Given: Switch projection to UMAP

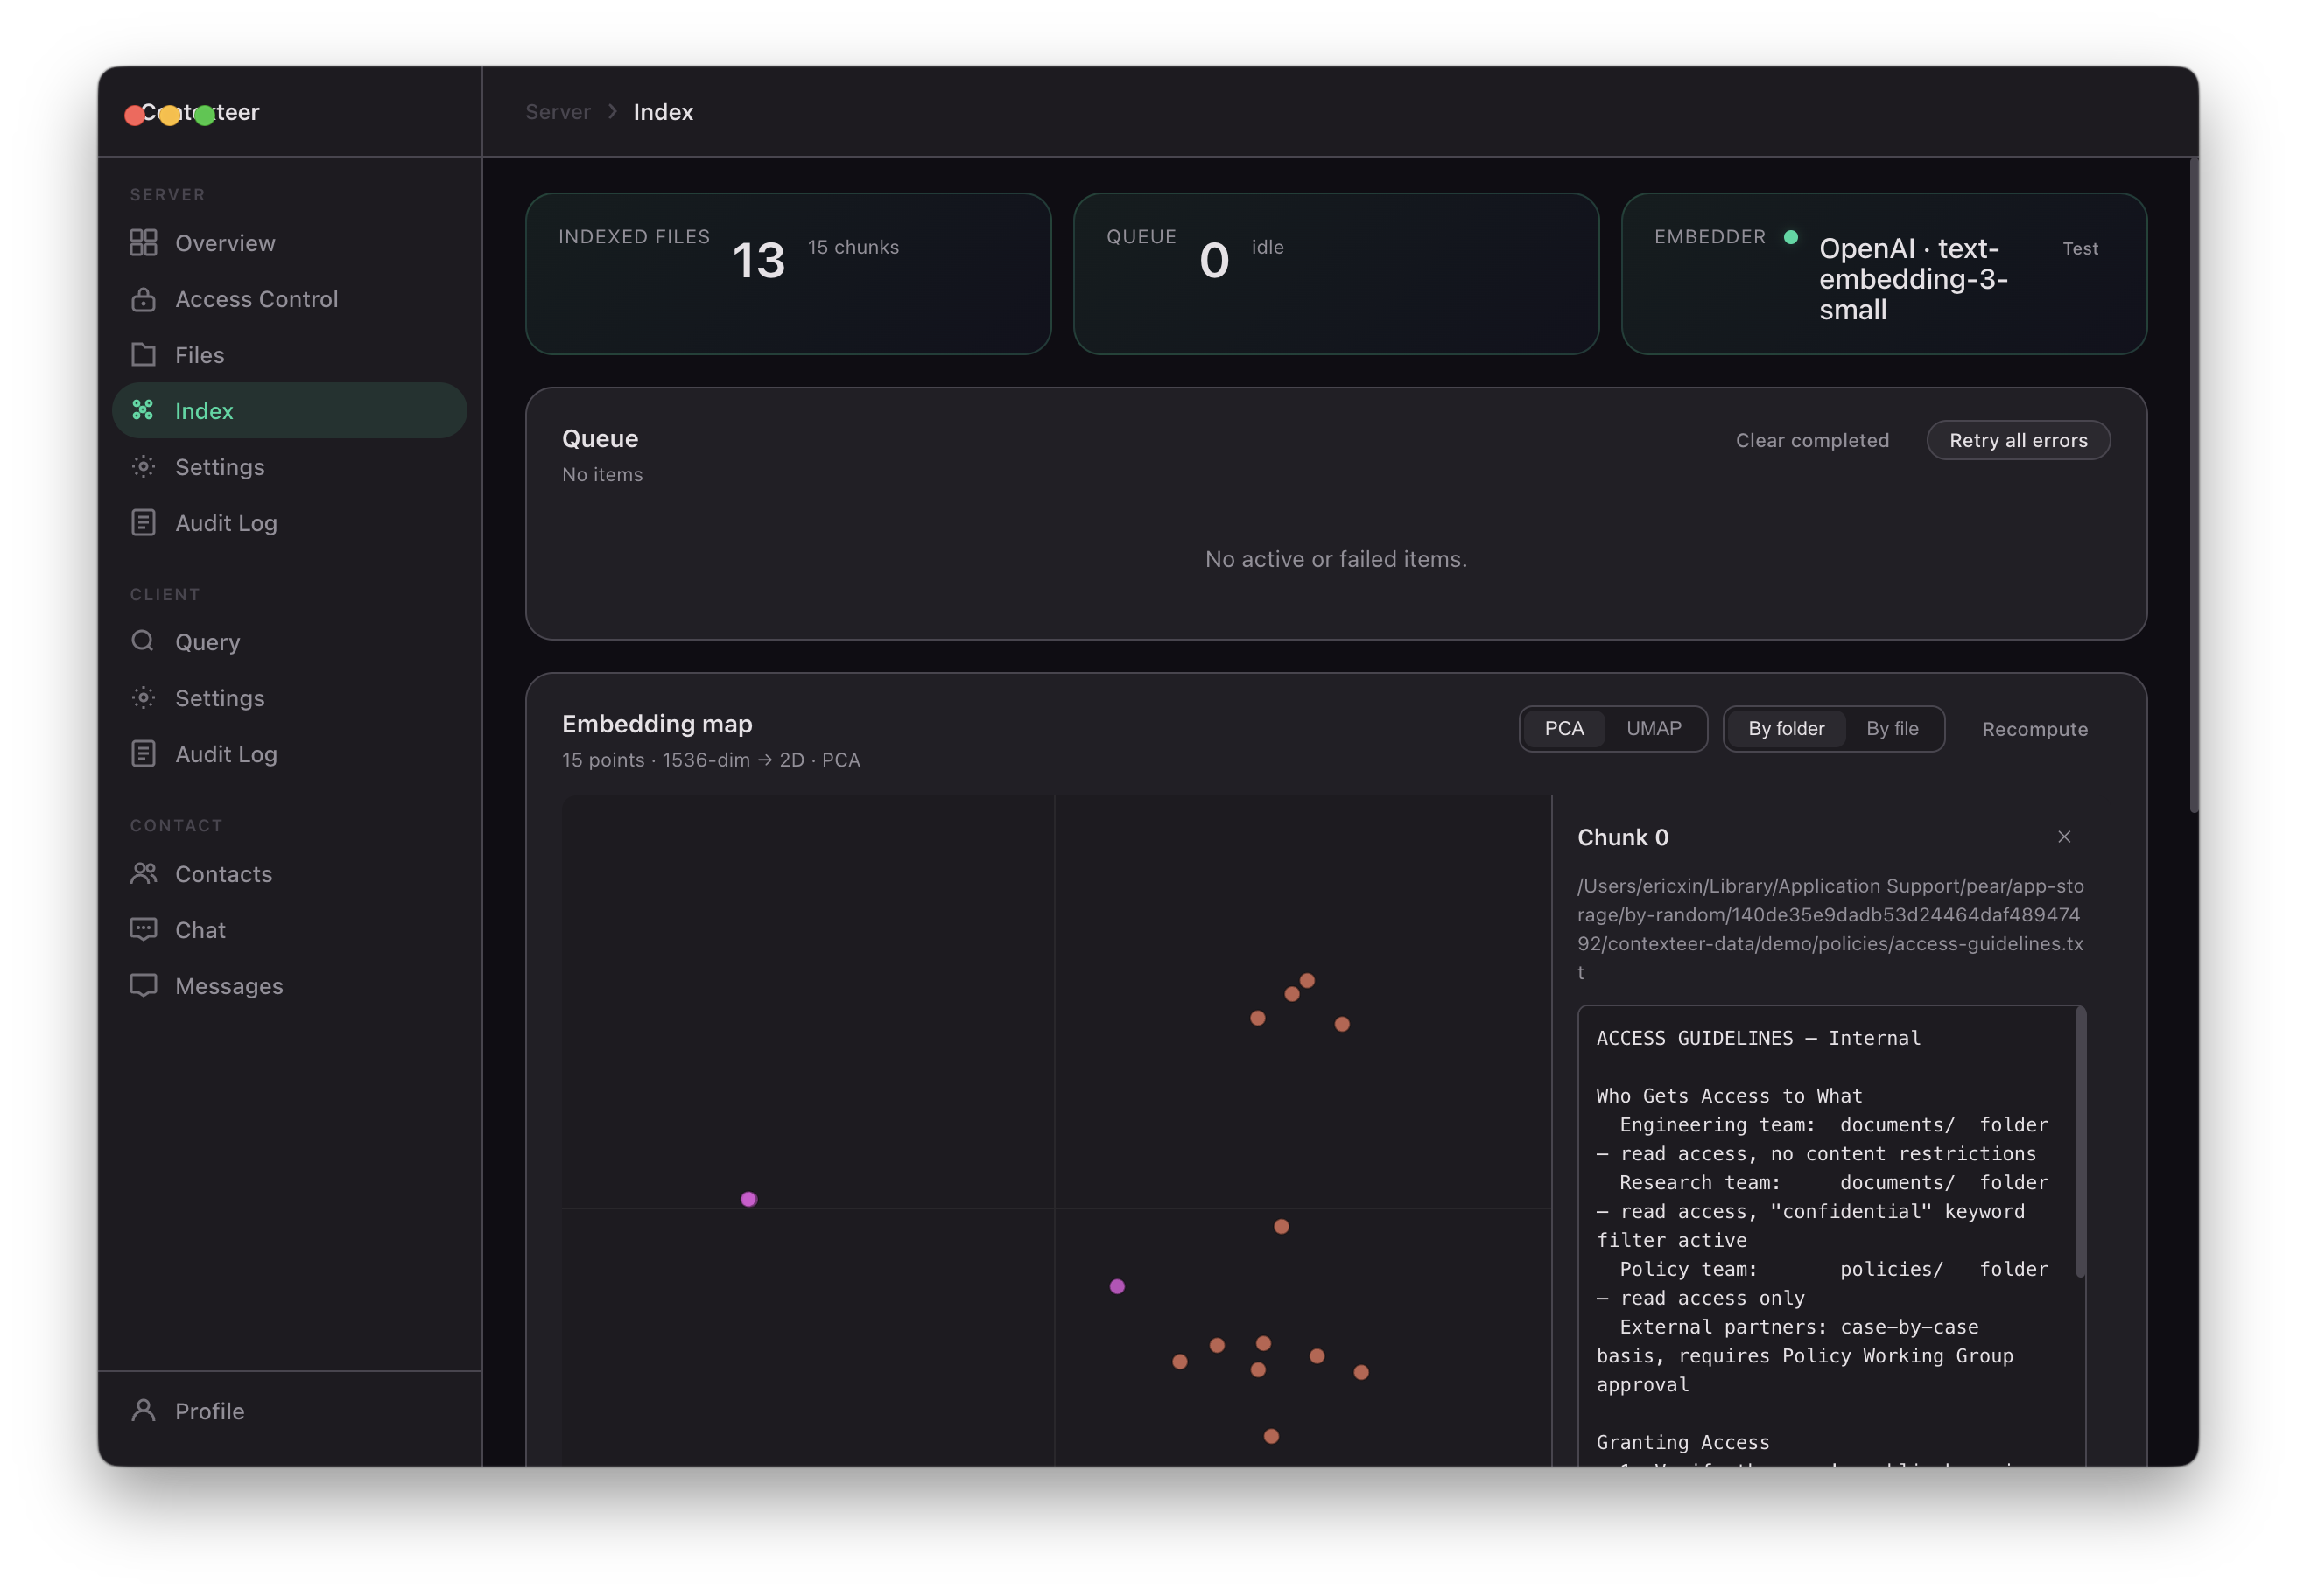Looking at the screenshot, I should [1653, 728].
